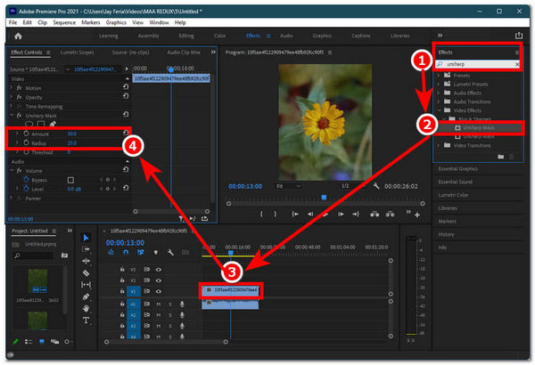
Task: Toggle lock on V1 track
Action: [x=122, y=291]
